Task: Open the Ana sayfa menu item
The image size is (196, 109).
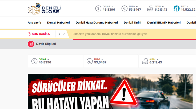Action: 34,23
